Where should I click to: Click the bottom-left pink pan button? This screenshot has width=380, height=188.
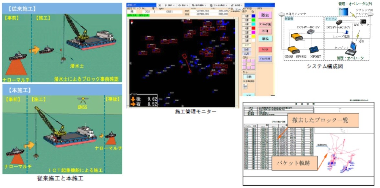244,68
